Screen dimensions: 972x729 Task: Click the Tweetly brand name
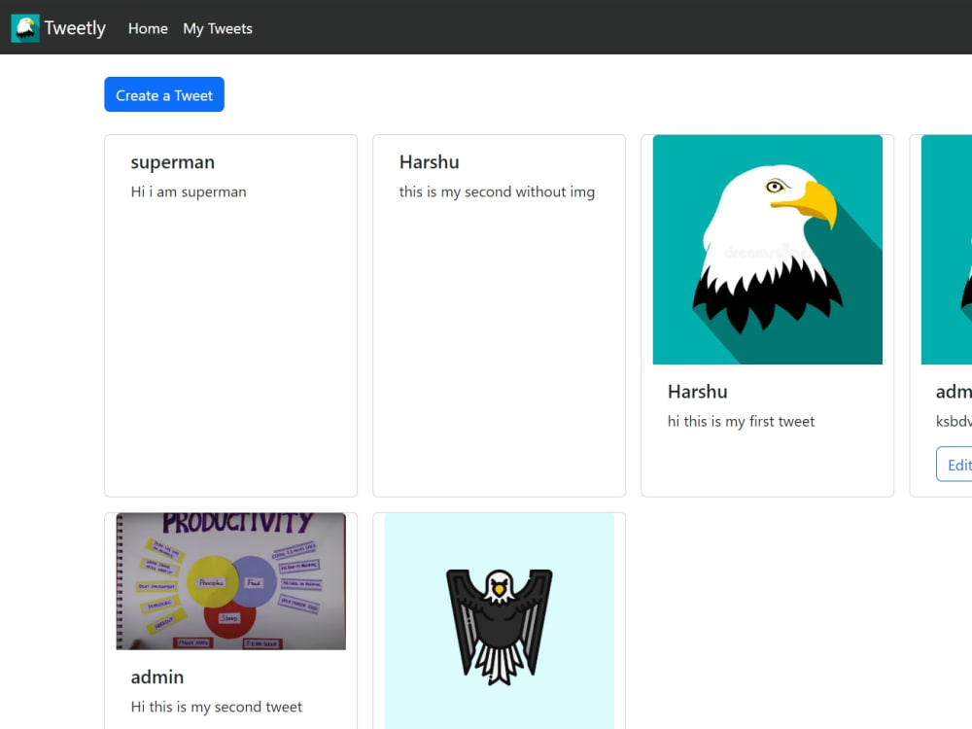point(75,28)
